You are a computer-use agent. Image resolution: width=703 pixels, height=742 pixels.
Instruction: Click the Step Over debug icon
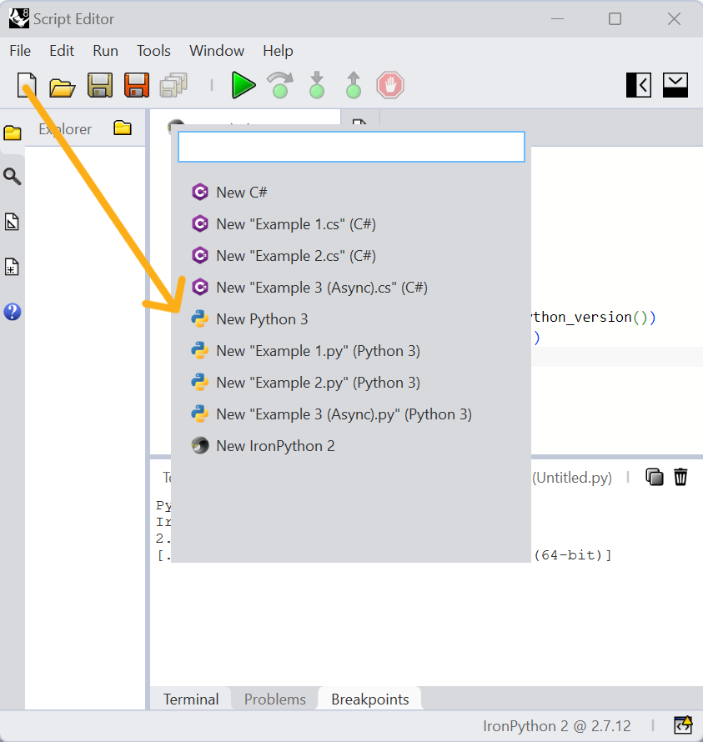(280, 85)
